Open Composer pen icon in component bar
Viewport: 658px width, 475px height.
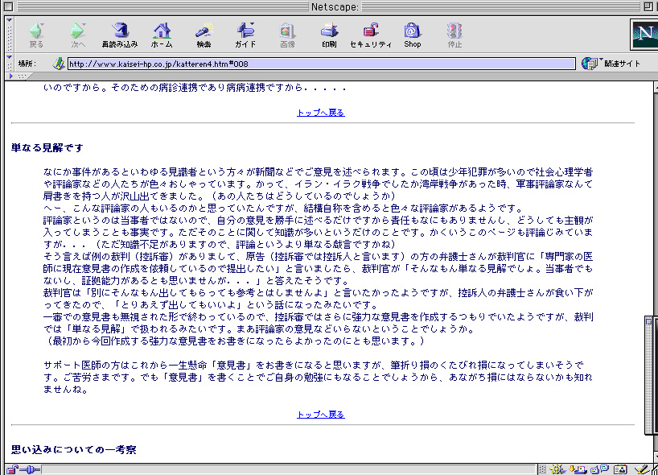pos(642,469)
